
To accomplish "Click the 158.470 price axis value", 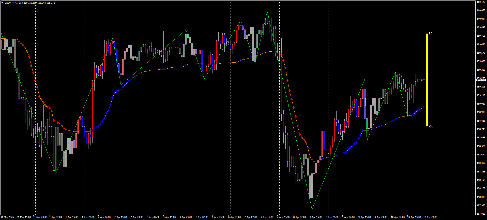I will (x=481, y=155).
